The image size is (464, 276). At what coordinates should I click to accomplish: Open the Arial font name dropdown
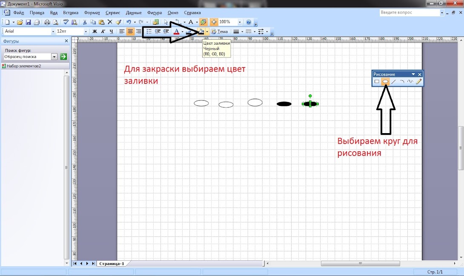tap(53, 31)
